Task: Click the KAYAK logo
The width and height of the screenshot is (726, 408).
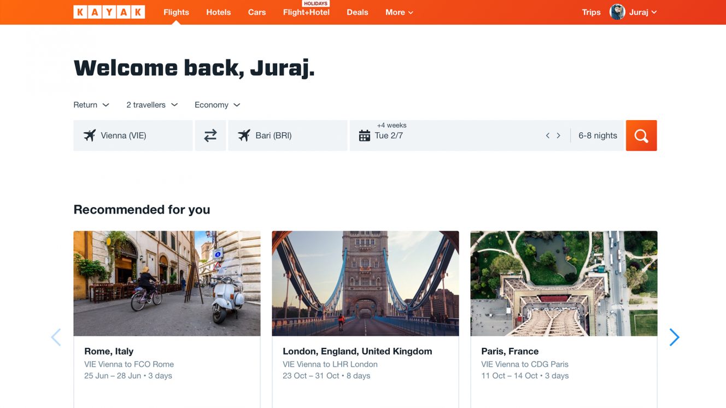Action: (x=109, y=12)
